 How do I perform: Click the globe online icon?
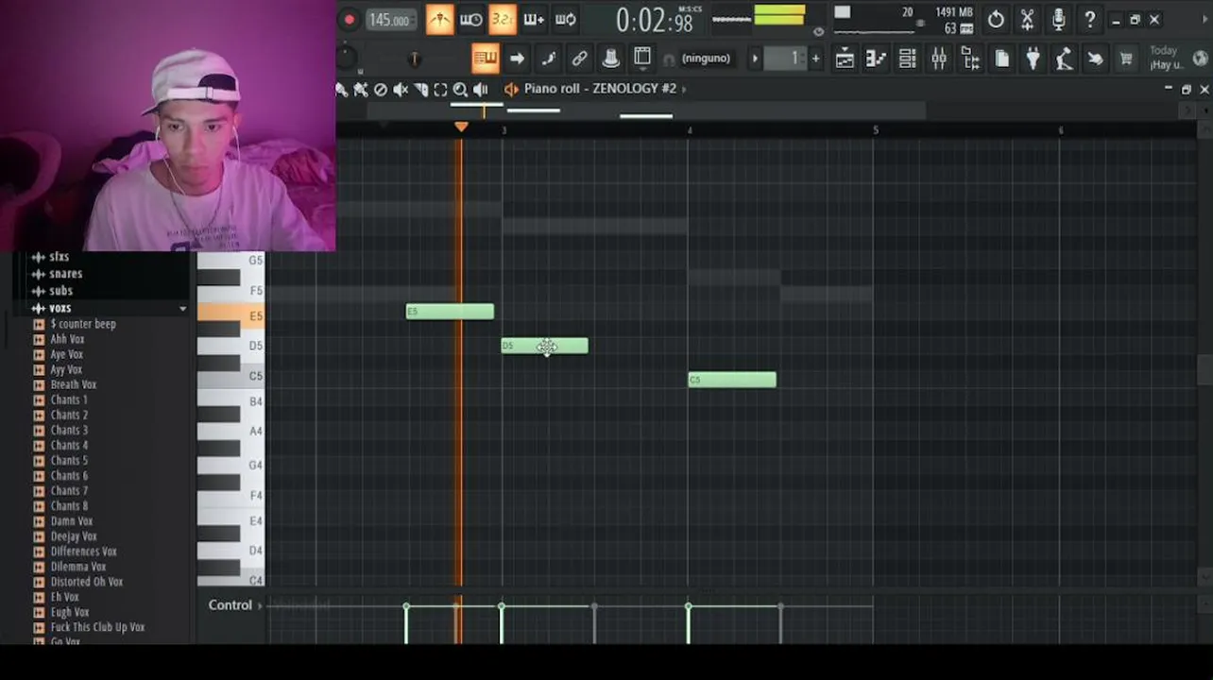click(1200, 59)
